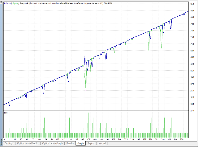Screen dimensions: 198x148
Task: Click the Balance legend label
Action: [7, 3]
